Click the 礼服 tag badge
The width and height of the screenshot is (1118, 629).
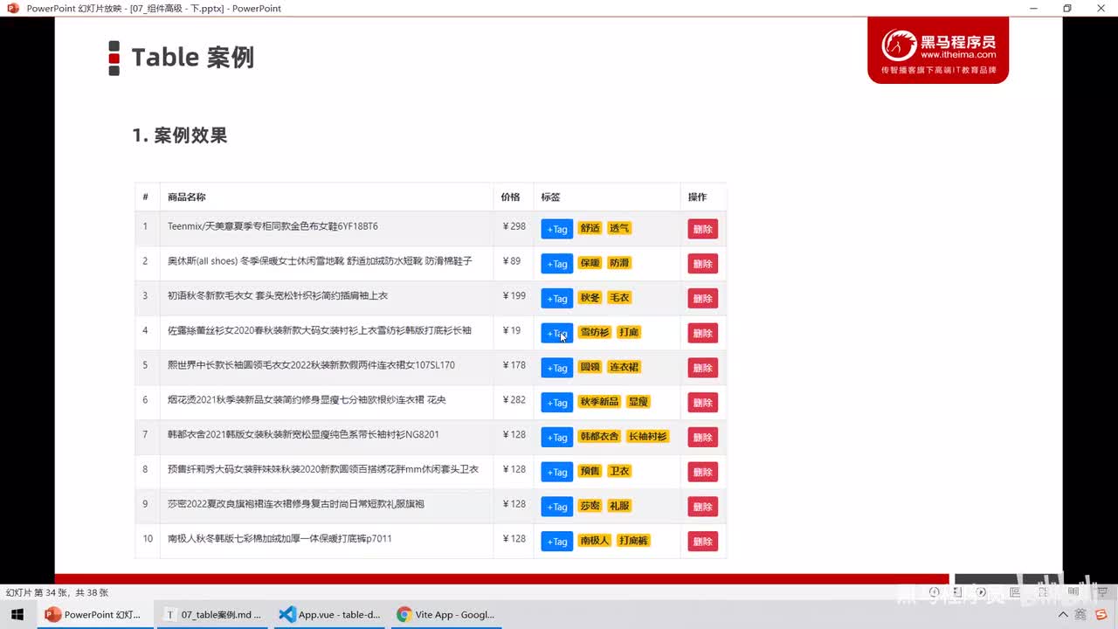click(x=619, y=506)
